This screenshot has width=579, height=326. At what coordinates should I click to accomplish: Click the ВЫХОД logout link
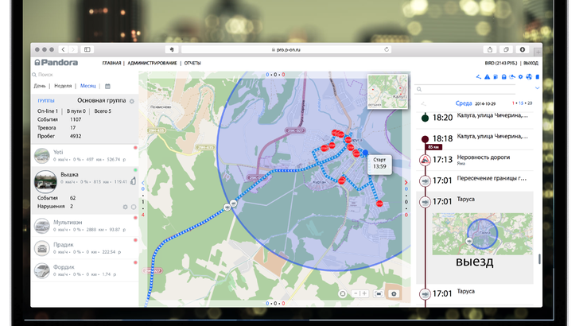click(x=530, y=63)
